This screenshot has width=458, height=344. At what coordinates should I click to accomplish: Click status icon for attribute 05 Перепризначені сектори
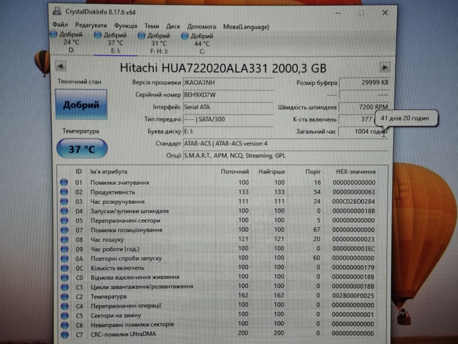[x=64, y=220]
